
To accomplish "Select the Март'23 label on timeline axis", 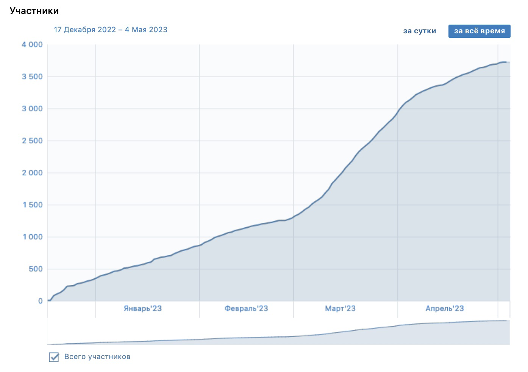I will click(340, 308).
